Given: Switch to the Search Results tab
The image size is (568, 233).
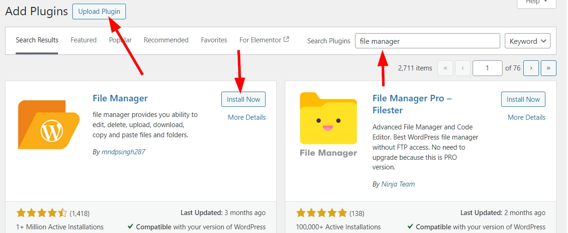Looking at the screenshot, I should coord(37,40).
